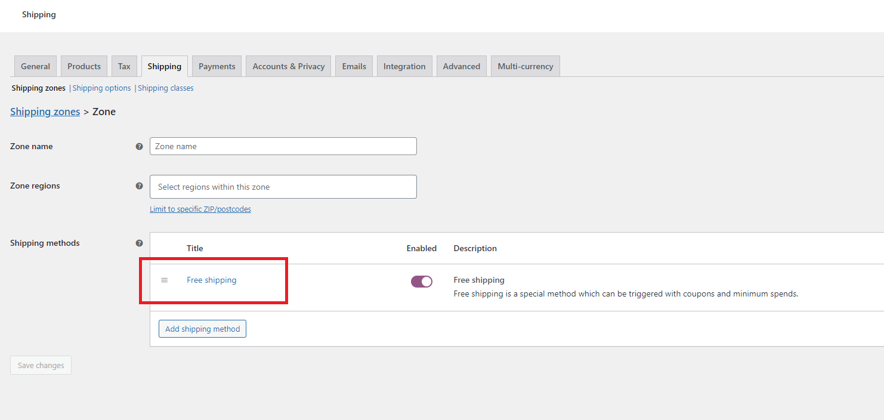This screenshot has height=420, width=884.
Task: Open the Tax tab
Action: point(124,66)
